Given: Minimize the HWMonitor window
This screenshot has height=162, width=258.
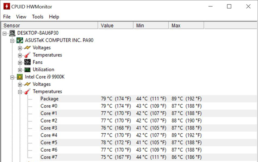Looking at the screenshot, I should [211, 6].
